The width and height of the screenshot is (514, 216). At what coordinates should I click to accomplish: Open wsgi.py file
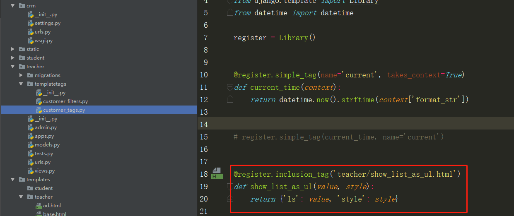point(43,41)
